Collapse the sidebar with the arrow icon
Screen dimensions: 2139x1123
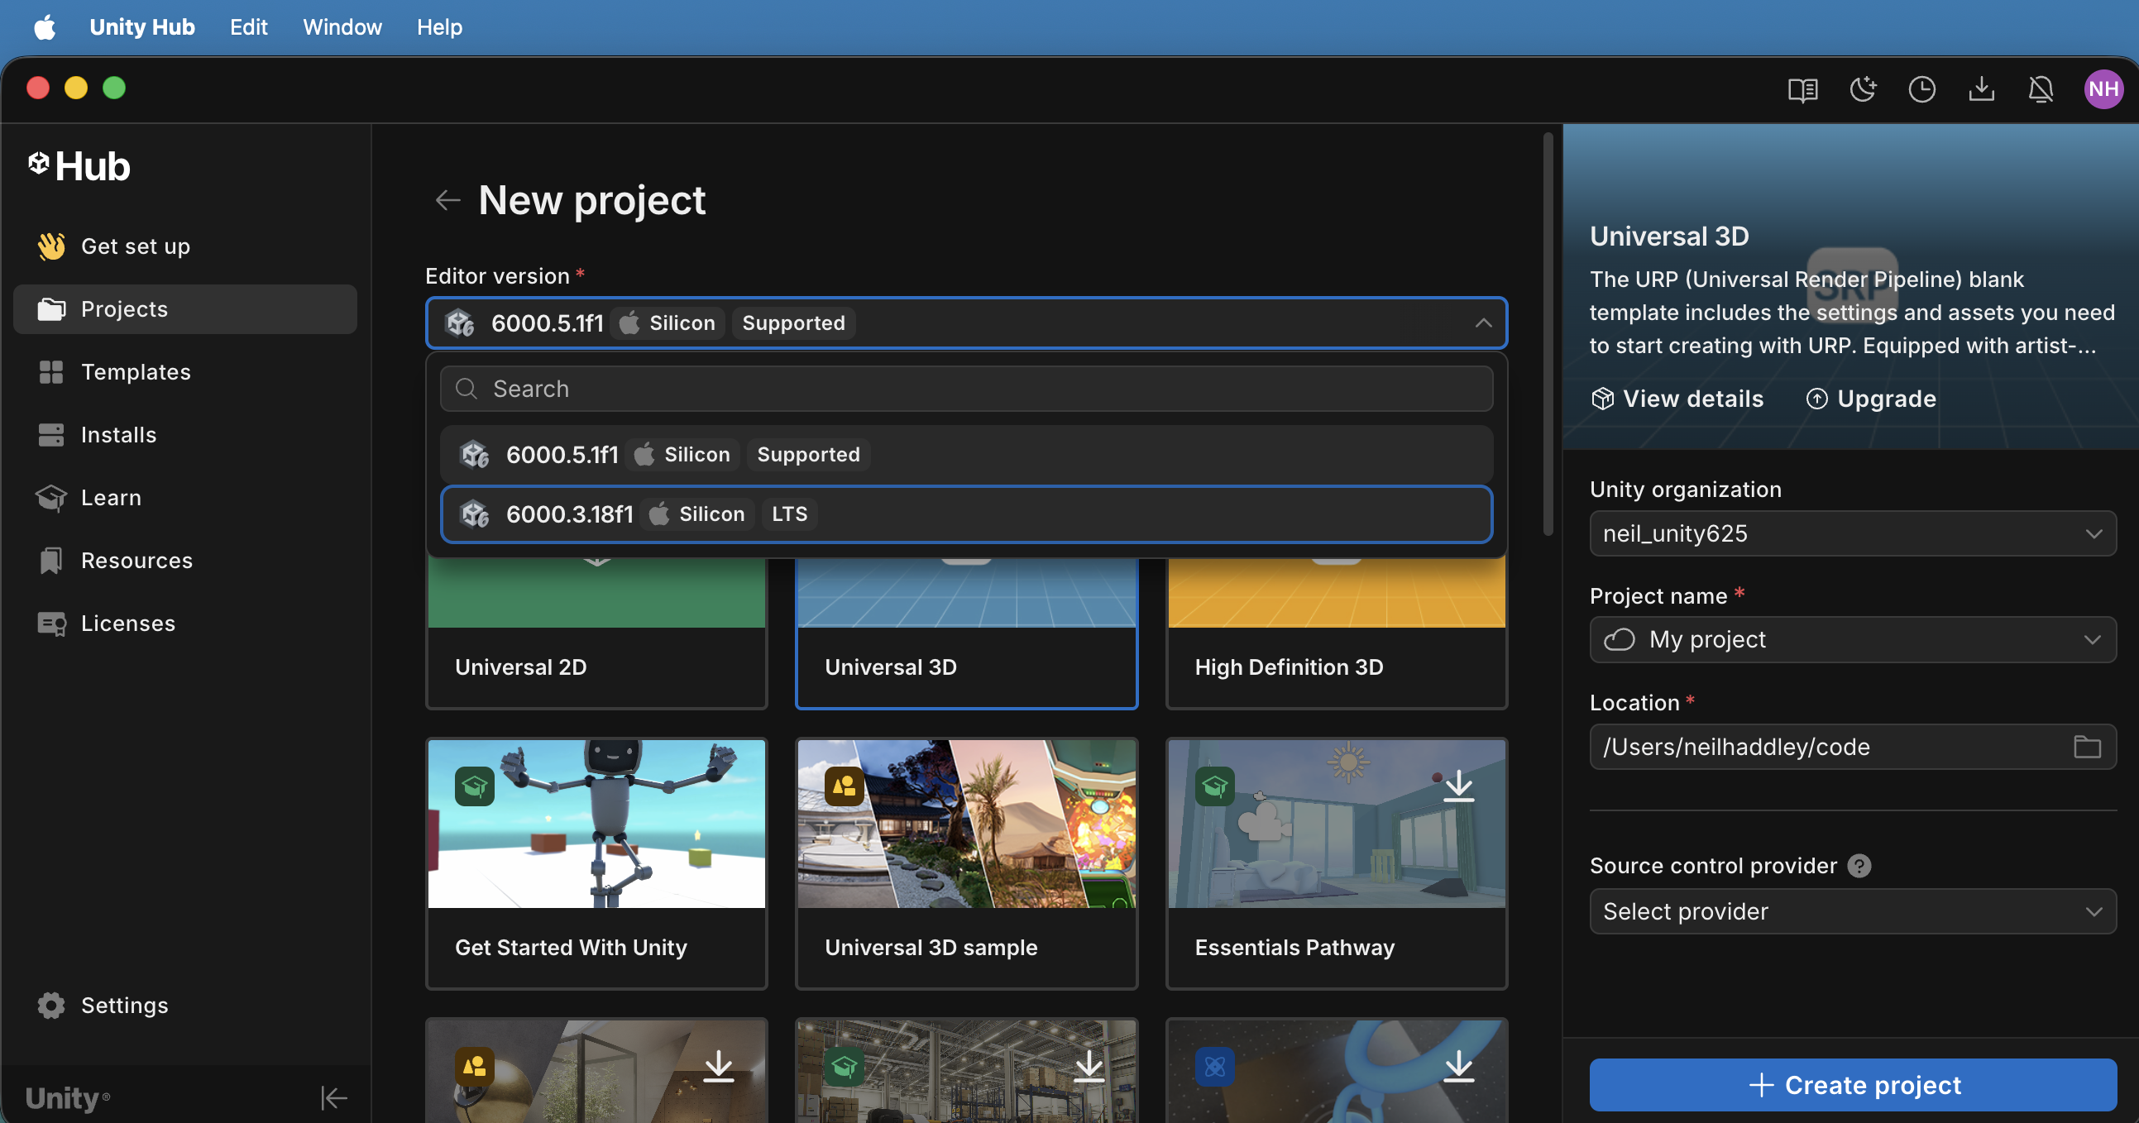[334, 1097]
